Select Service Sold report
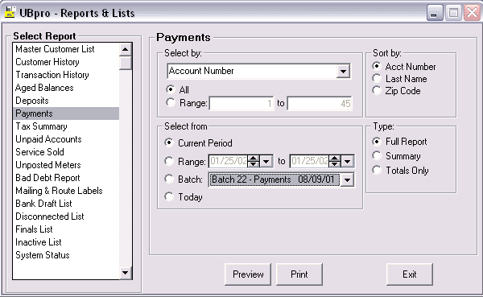 pyautogui.click(x=66, y=152)
